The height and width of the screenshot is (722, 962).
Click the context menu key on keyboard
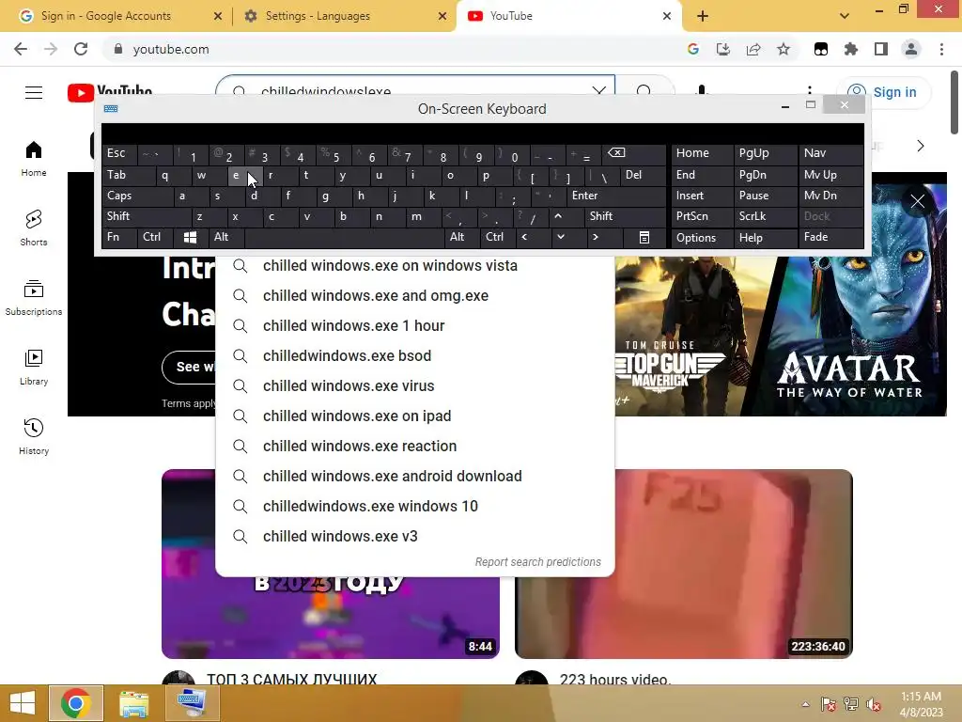coord(644,237)
